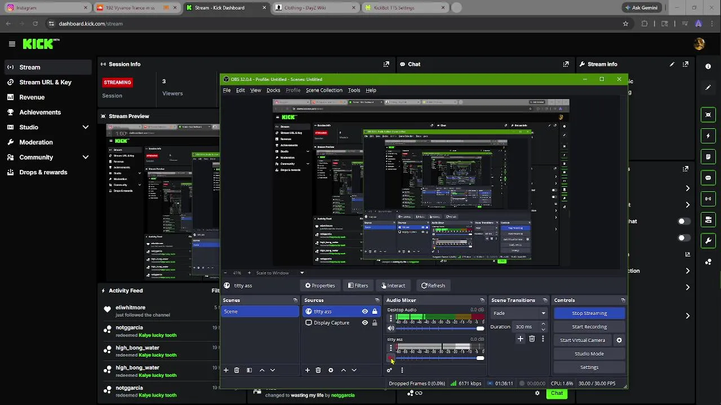
Task: Open the Kick hamburger menu
Action: click(x=12, y=44)
